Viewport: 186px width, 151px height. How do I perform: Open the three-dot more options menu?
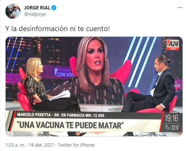point(180,8)
